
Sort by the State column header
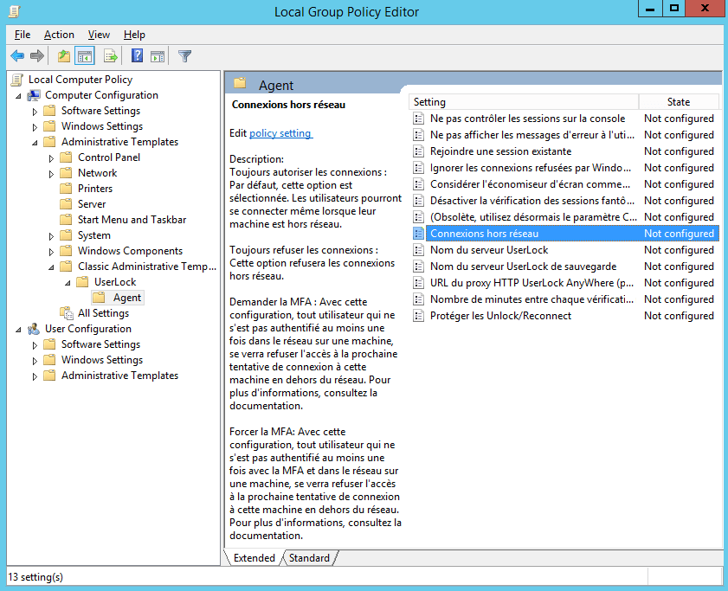[678, 102]
